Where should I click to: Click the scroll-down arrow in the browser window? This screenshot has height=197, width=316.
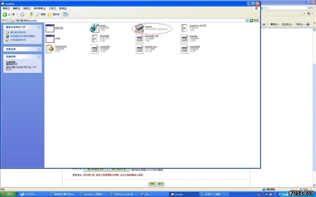pos(314,185)
